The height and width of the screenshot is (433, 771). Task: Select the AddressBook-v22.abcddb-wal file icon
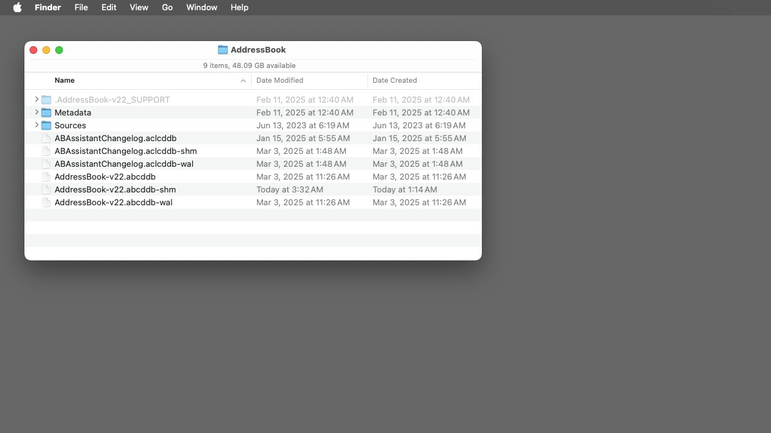tap(46, 202)
